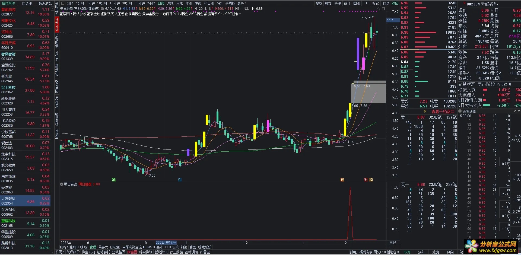Open the 成交明细 vertical tab
The height and width of the screenshot is (255, 521).
pos(57,41)
